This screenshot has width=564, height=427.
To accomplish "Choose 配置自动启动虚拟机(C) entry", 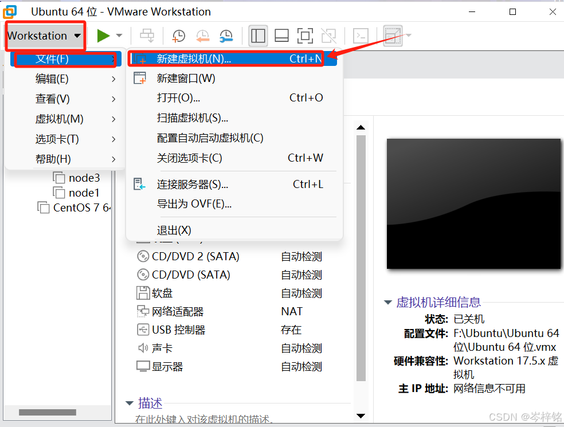I will (x=233, y=138).
